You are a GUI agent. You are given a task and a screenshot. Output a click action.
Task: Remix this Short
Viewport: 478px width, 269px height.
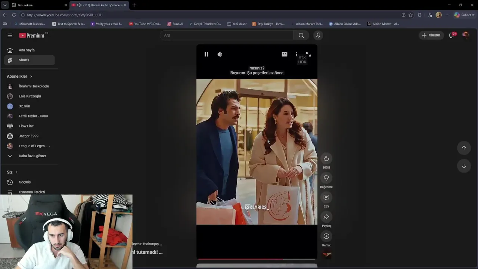click(326, 236)
